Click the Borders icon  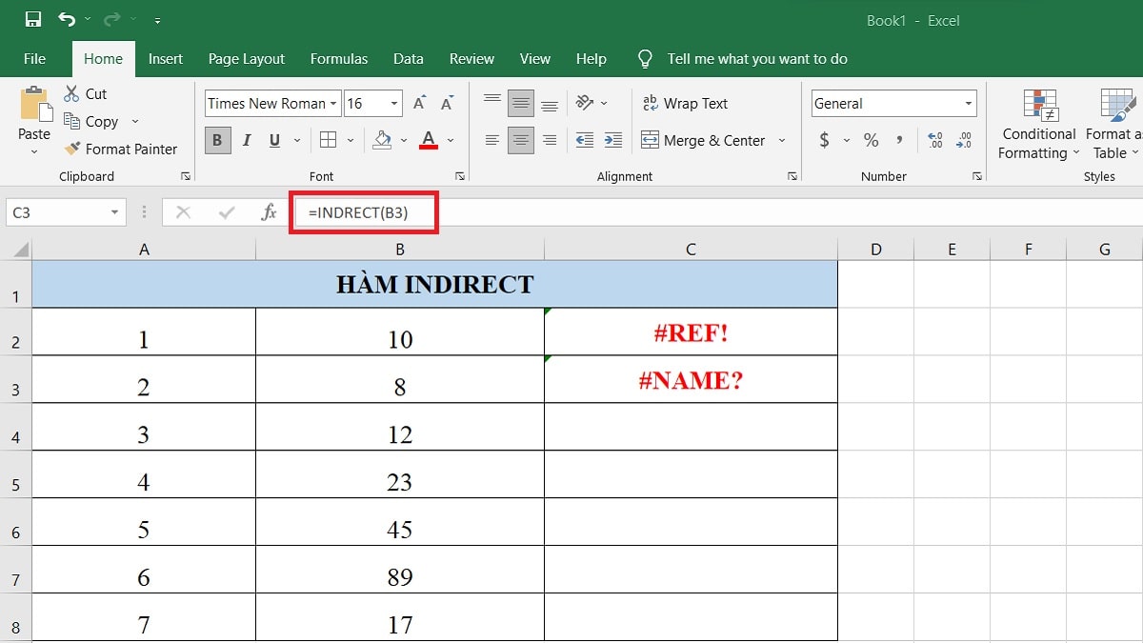tap(329, 140)
